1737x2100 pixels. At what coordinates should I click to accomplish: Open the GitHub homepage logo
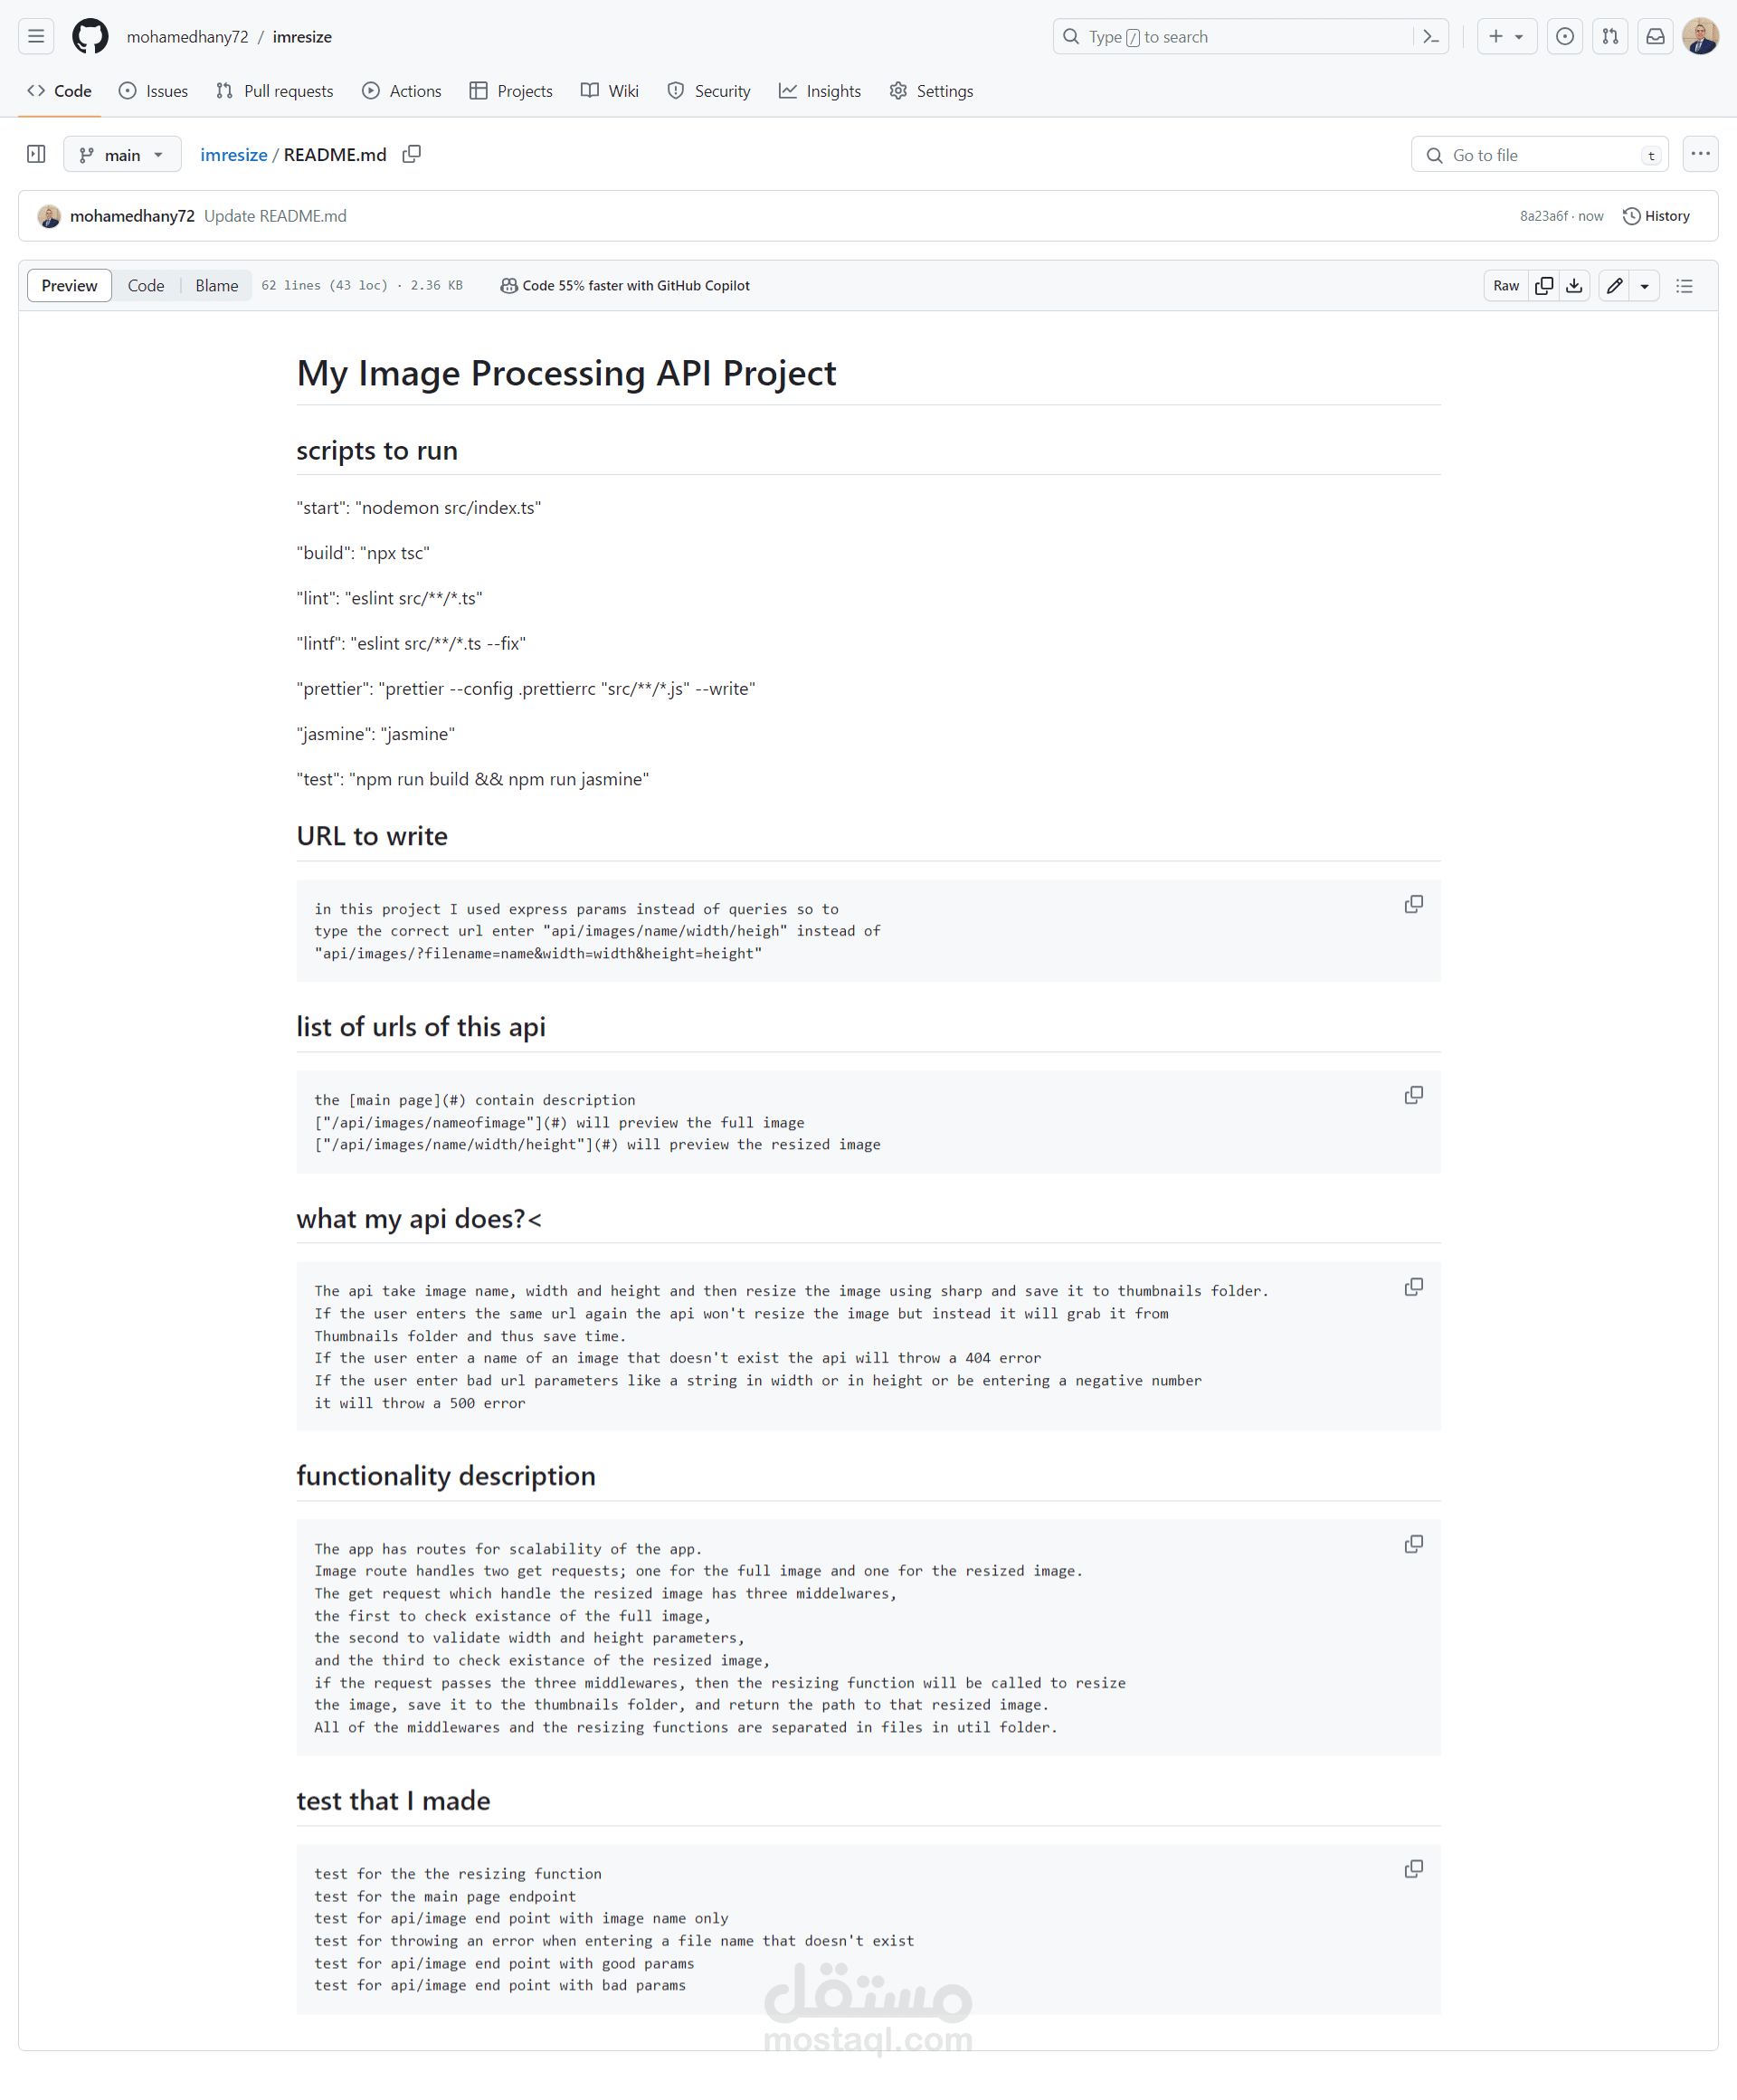pyautogui.click(x=90, y=37)
